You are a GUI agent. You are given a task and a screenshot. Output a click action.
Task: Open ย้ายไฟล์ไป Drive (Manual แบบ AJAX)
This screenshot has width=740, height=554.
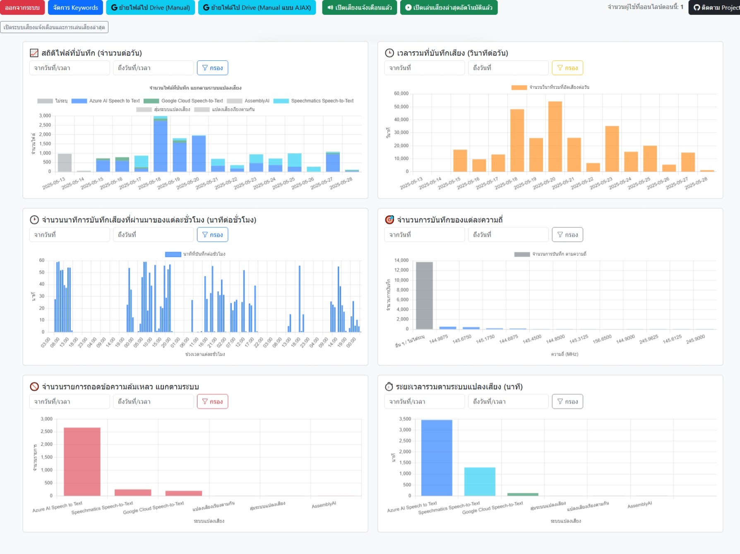point(257,7)
